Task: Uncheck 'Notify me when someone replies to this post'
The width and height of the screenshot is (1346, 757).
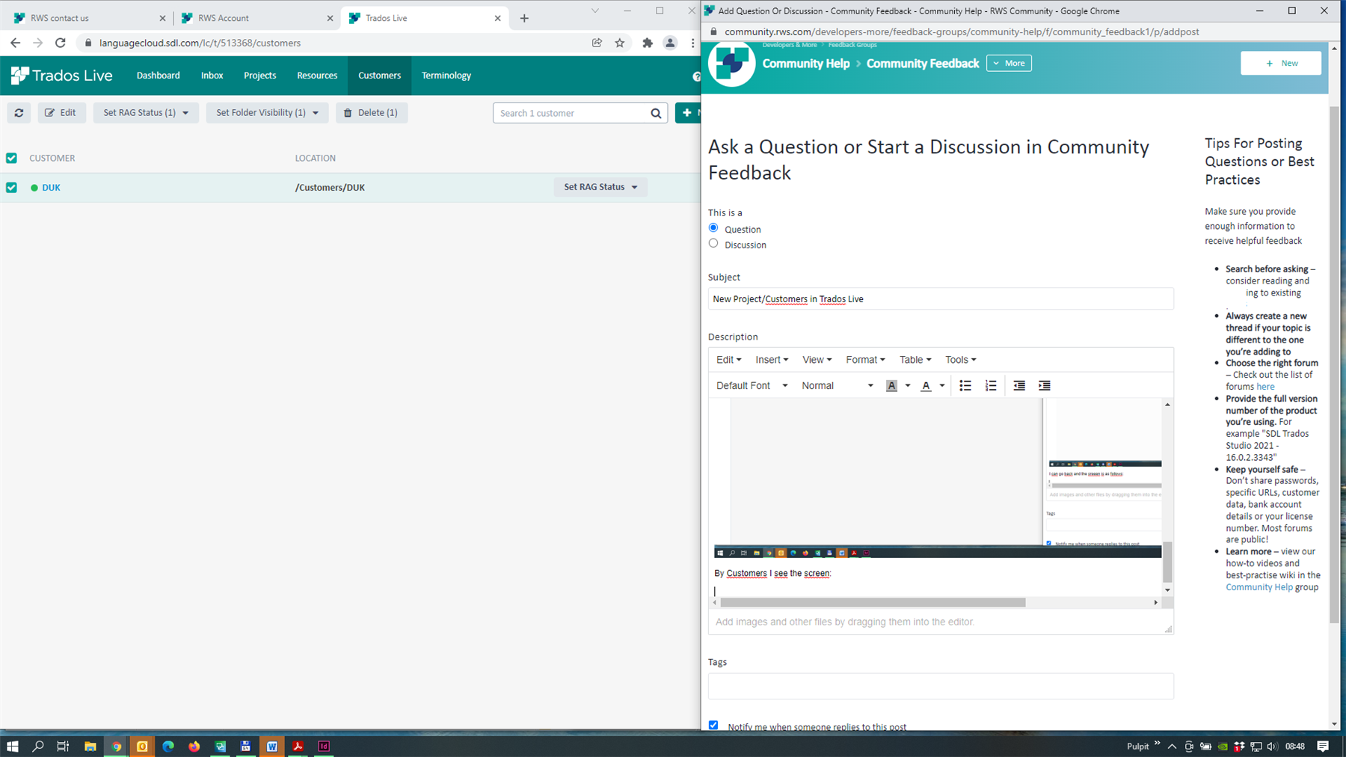Action: point(713,725)
